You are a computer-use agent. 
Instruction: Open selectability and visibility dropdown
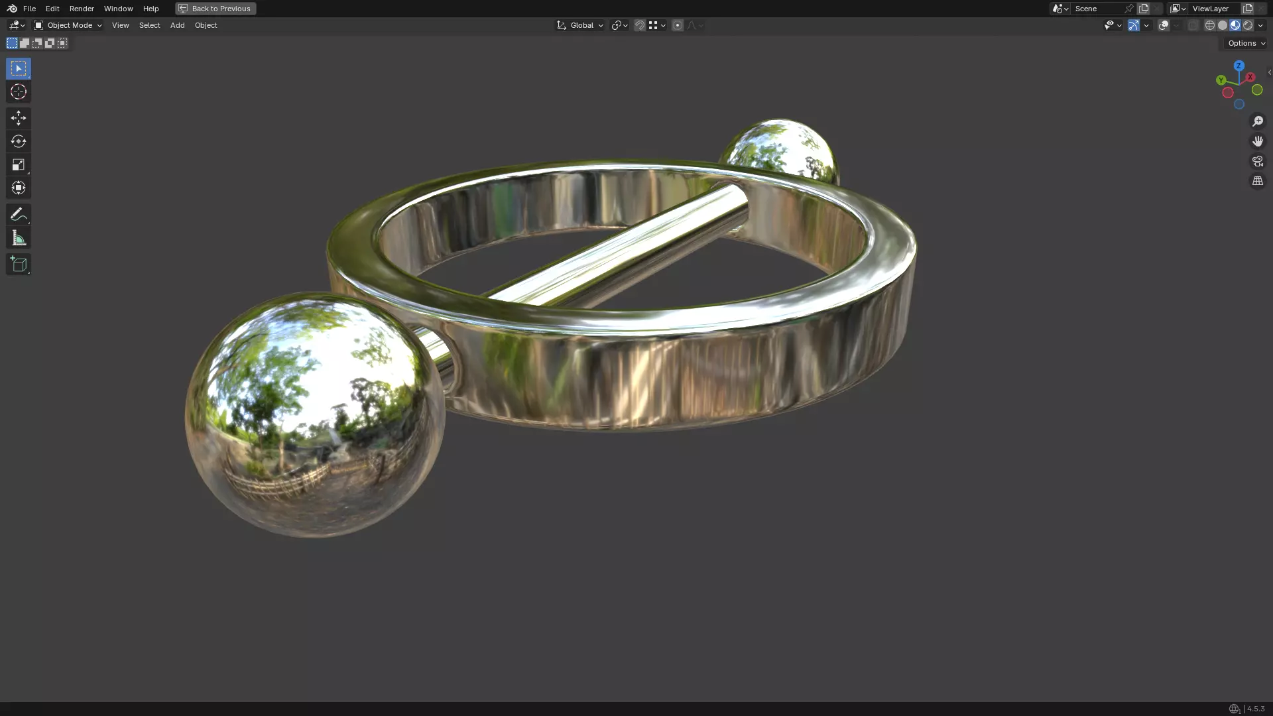pos(1113,25)
